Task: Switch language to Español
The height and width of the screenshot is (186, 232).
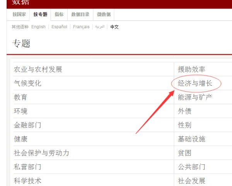Action: click(59, 27)
